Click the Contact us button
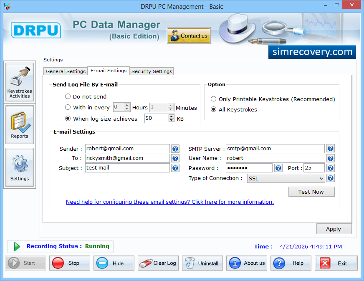This screenshot has width=364, height=281. click(x=189, y=35)
